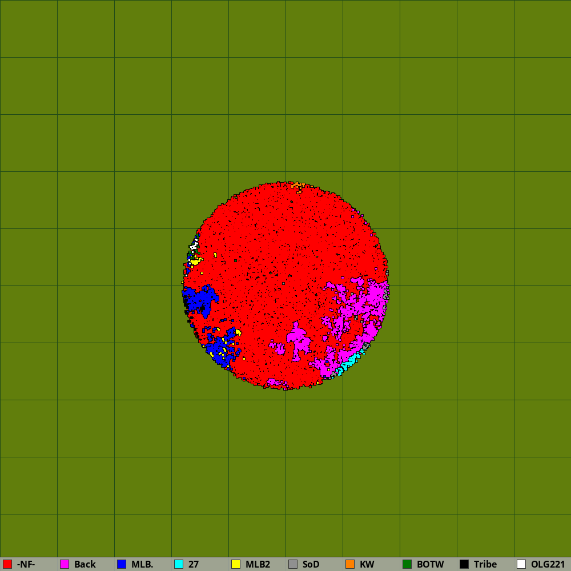The height and width of the screenshot is (571, 571).
Task: Click the green BOTW legend swatch
Action: pos(407,564)
